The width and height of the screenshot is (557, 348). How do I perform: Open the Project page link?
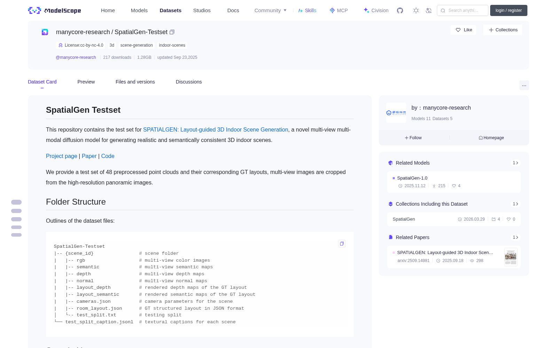coord(62,156)
